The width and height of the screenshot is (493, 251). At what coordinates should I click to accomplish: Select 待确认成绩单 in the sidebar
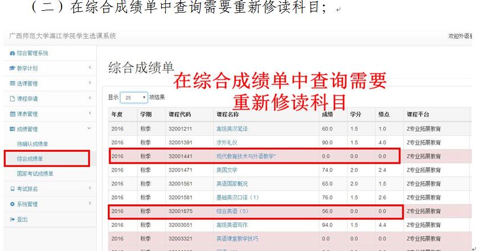tap(32, 144)
